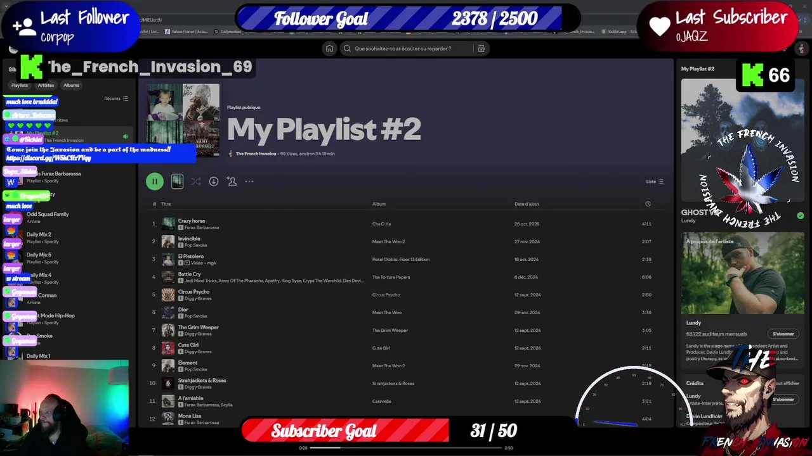Switch to Yahoo France browser tab
This screenshot has height=456, width=812.
pos(187,31)
